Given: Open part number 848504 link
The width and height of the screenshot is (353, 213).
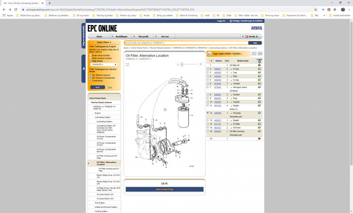Looking at the screenshot, I should (x=217, y=76).
